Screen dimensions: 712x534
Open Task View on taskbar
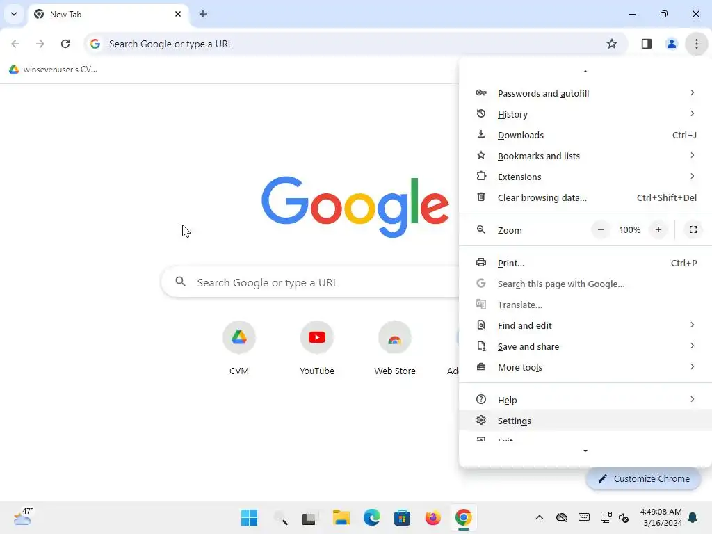click(x=309, y=517)
